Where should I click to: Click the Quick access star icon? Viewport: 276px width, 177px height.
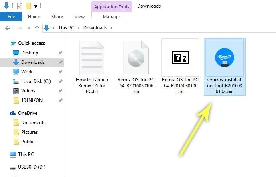pos(13,43)
